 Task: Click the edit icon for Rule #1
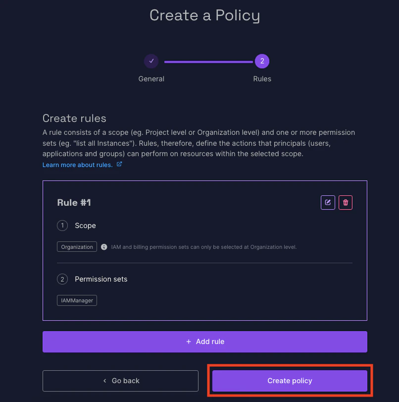click(328, 202)
